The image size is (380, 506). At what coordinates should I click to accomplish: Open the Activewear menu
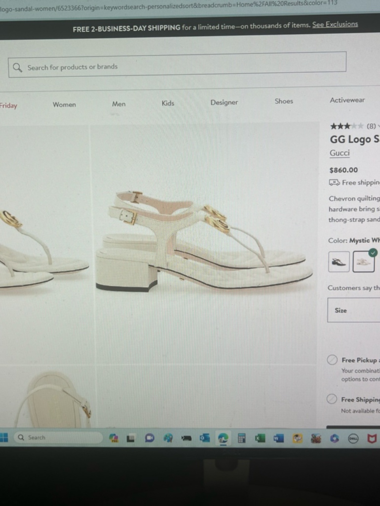[347, 100]
